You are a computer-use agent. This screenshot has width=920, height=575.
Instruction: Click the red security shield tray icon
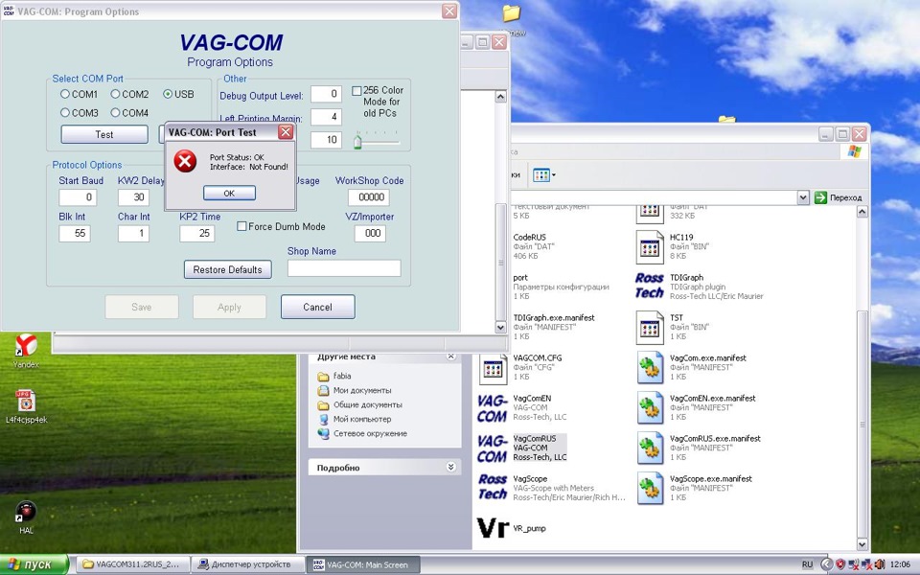840,564
